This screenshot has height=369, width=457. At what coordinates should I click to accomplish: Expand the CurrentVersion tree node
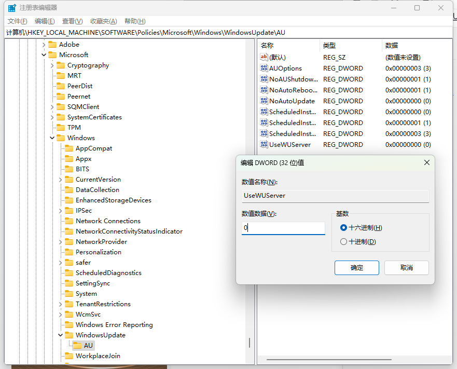[60, 179]
